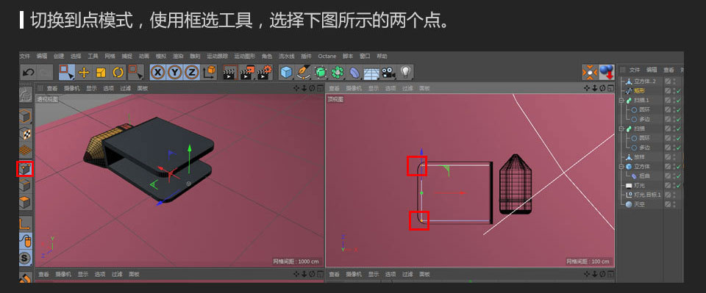The height and width of the screenshot is (293, 706).
Task: Open 过滤 menu in perspective viewport
Action: (125, 89)
